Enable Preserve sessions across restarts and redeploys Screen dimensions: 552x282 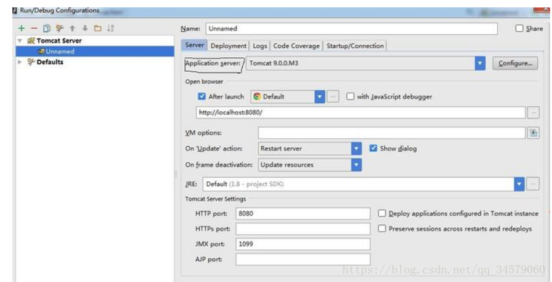[x=382, y=229]
